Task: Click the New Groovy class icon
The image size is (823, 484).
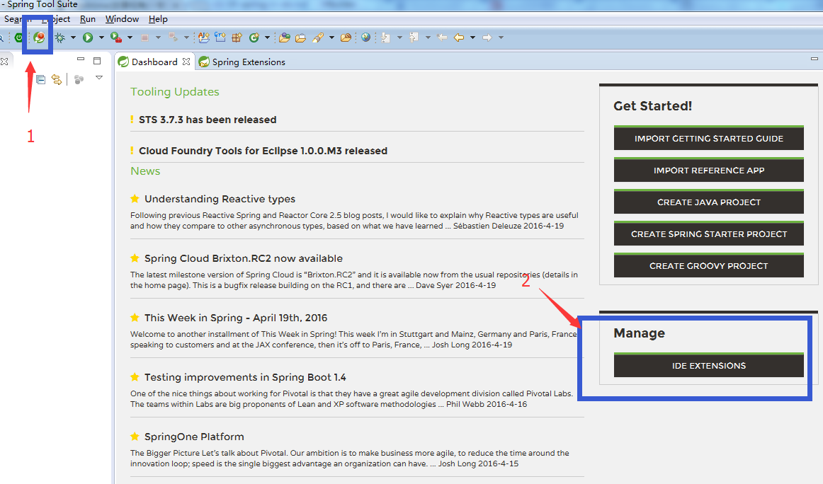Action: point(220,38)
